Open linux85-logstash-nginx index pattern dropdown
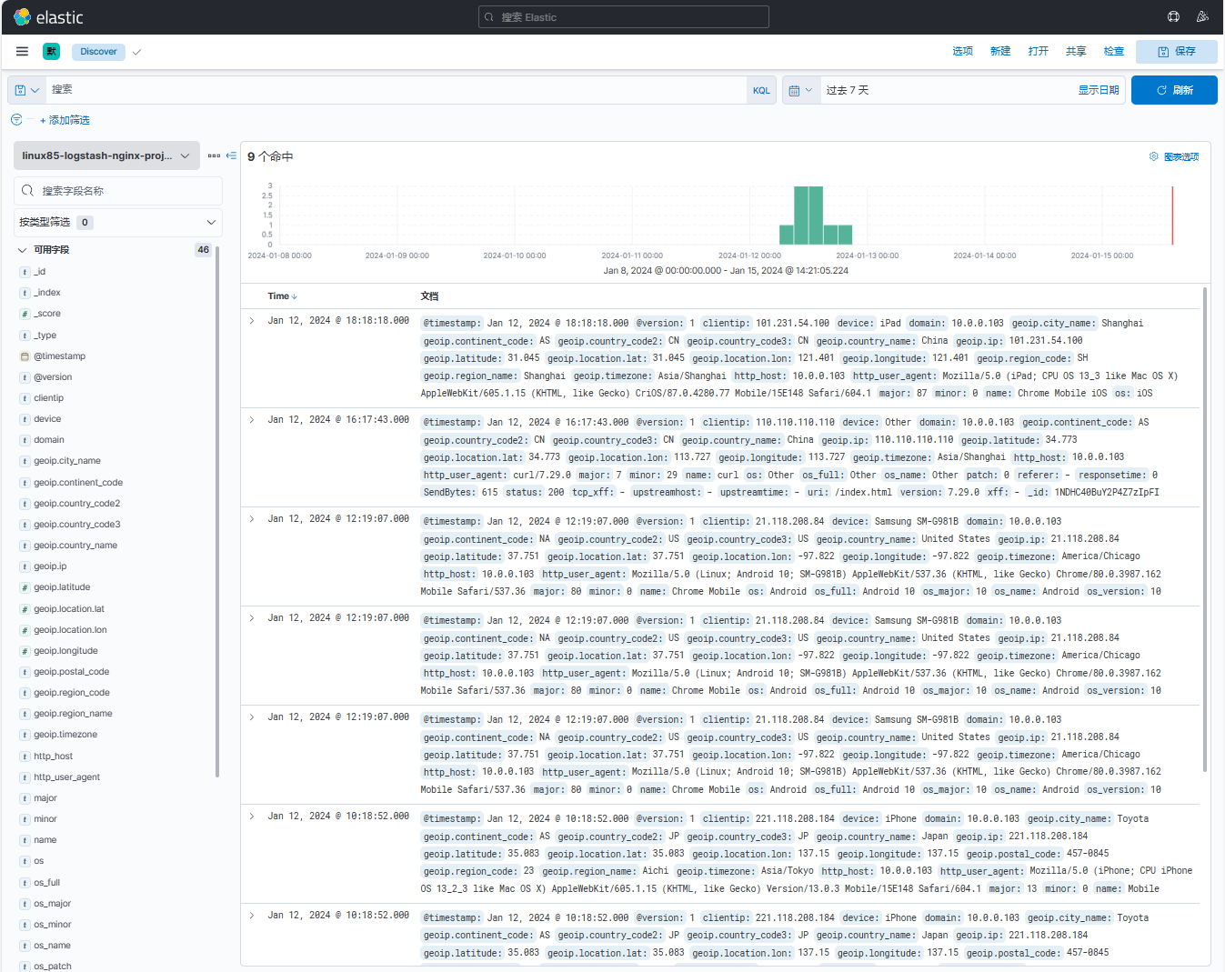Image resolution: width=1225 pixels, height=972 pixels. pos(106,155)
